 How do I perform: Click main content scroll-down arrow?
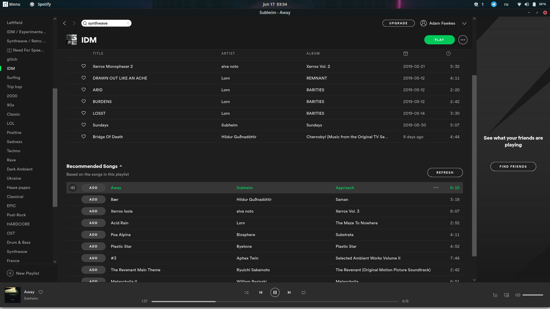pyautogui.click(x=474, y=280)
